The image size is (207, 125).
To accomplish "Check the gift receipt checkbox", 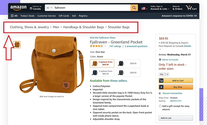I will (x=160, y=106).
